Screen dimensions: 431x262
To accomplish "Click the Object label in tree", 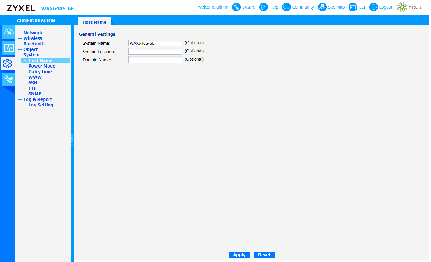I will pyautogui.click(x=31, y=49).
